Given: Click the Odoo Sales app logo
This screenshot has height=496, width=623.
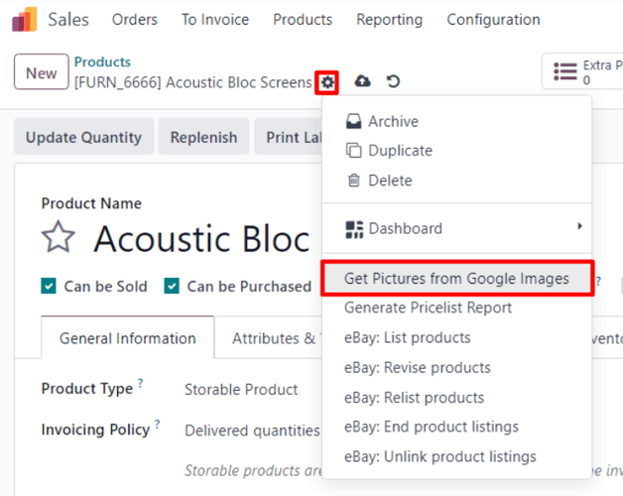Looking at the screenshot, I should [25, 20].
